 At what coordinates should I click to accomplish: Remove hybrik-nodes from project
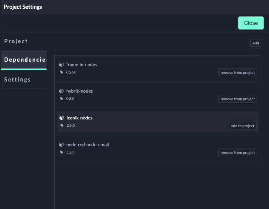click(238, 99)
